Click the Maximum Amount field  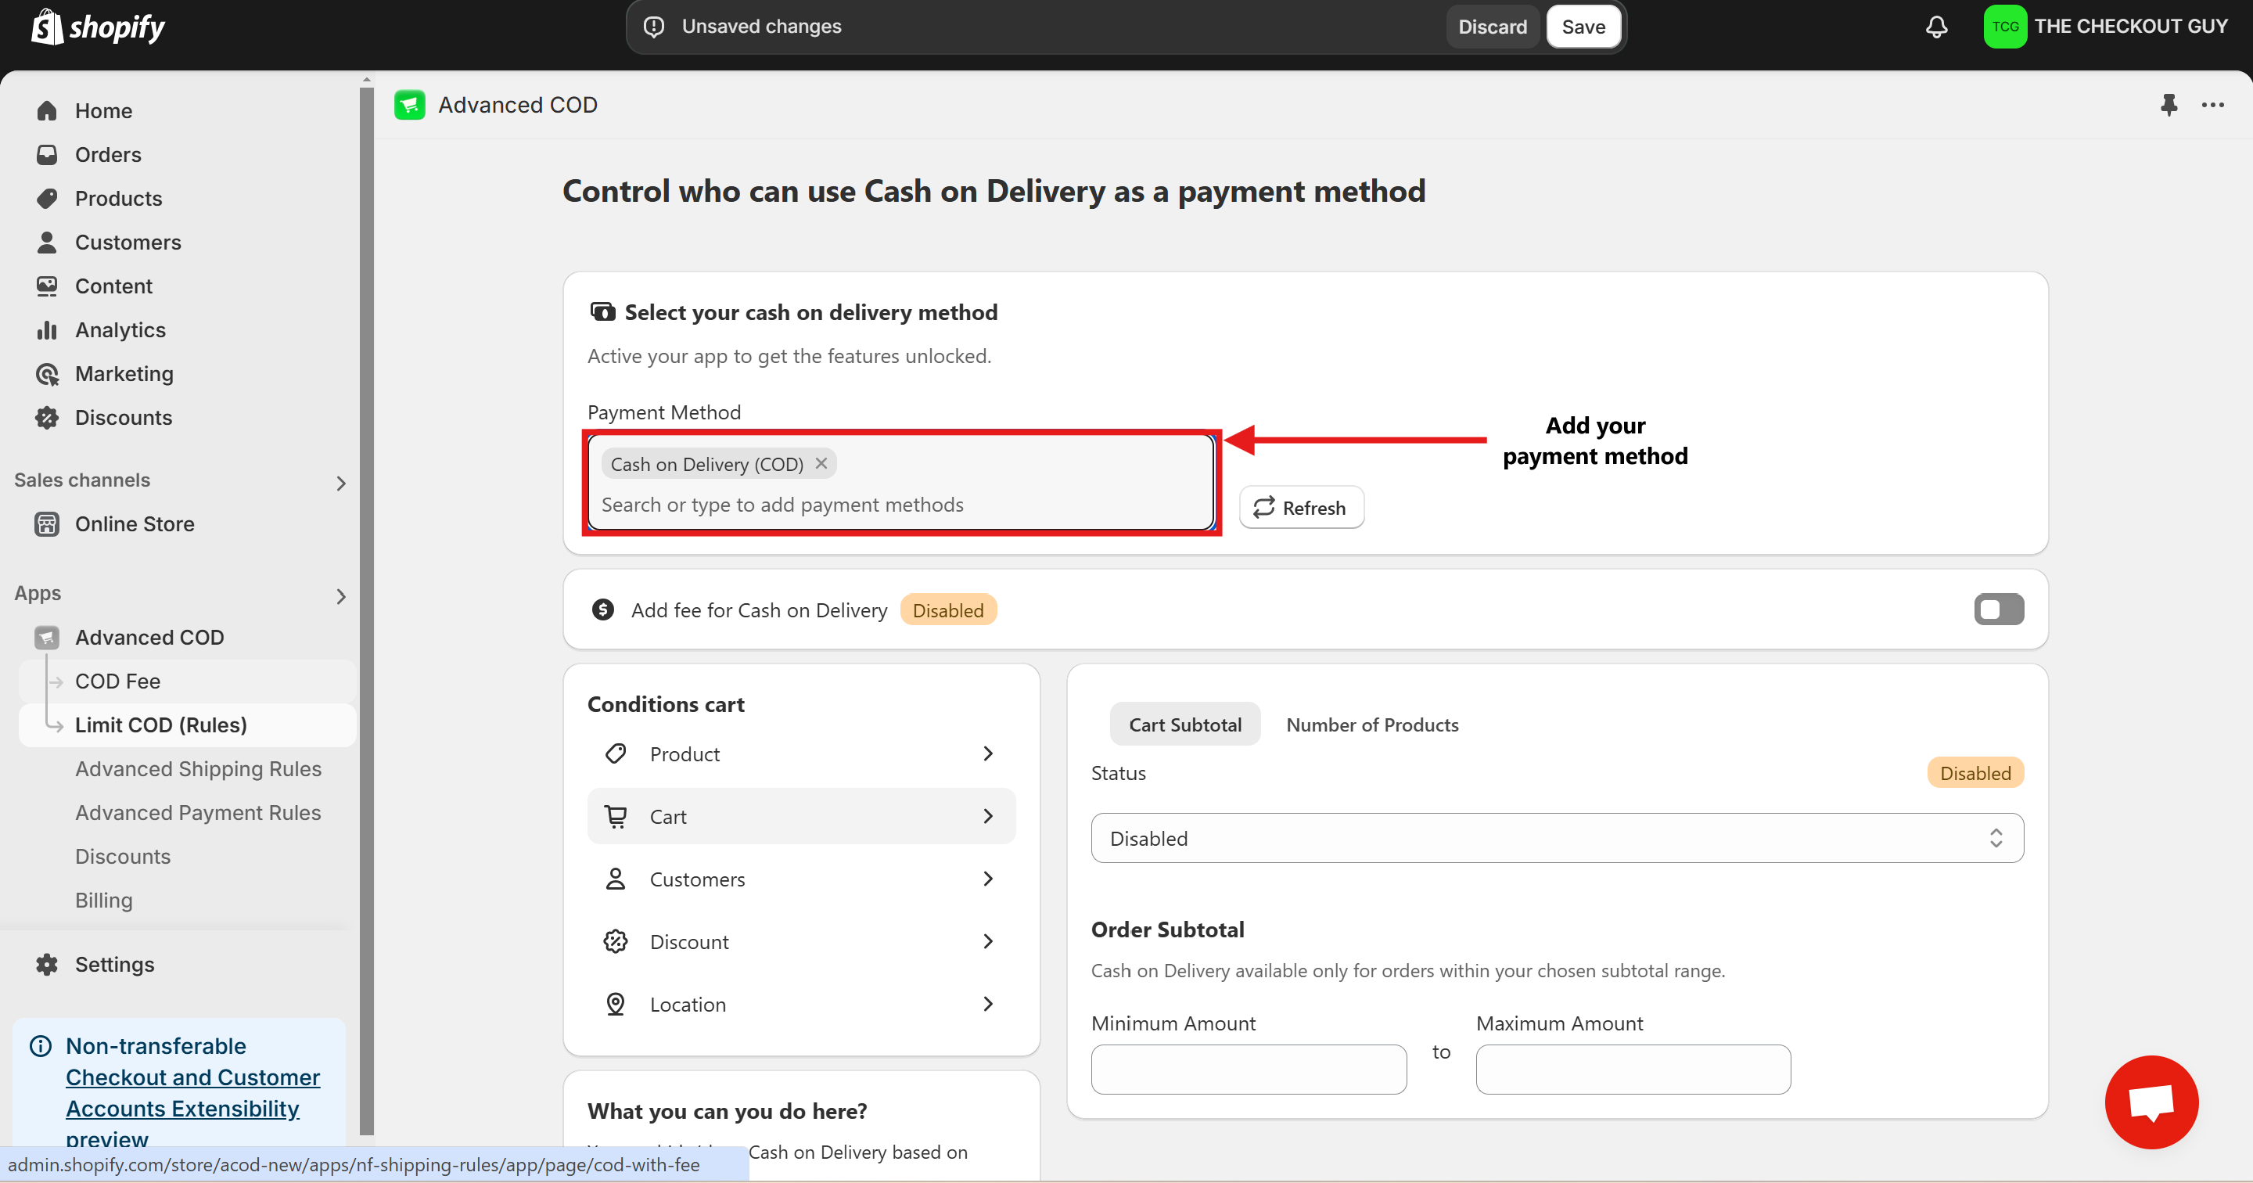pyautogui.click(x=1633, y=1070)
